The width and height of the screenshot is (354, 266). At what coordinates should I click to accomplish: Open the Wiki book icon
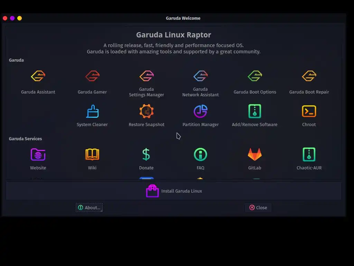[92, 154]
